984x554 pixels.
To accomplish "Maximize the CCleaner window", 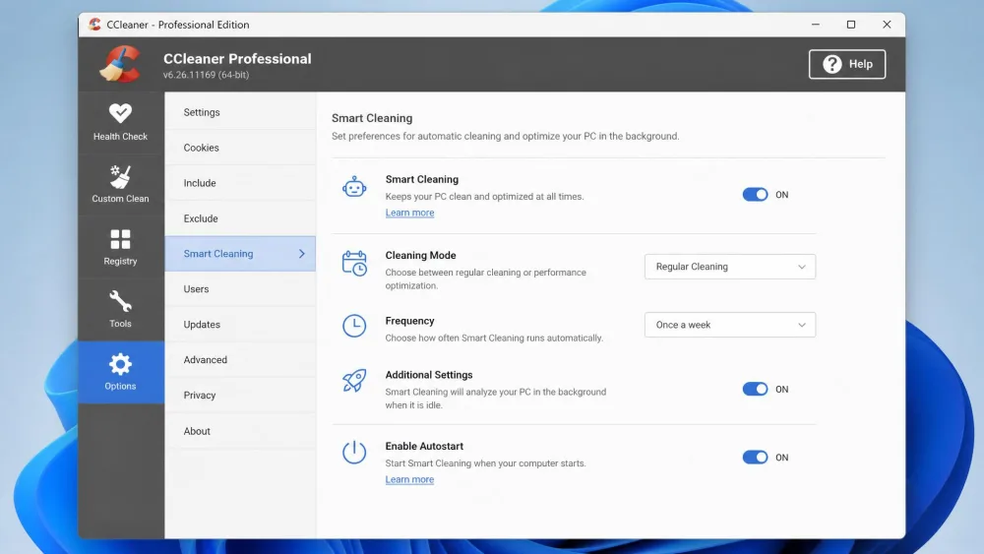I will pyautogui.click(x=851, y=25).
